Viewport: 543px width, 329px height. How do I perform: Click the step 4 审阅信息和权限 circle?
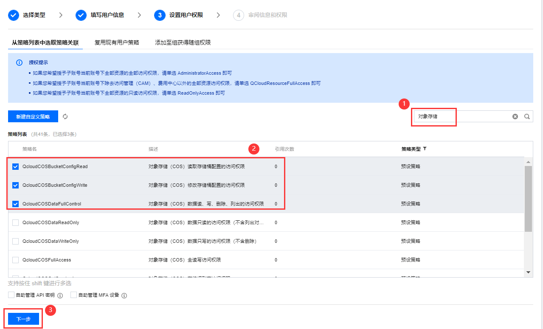(x=239, y=15)
